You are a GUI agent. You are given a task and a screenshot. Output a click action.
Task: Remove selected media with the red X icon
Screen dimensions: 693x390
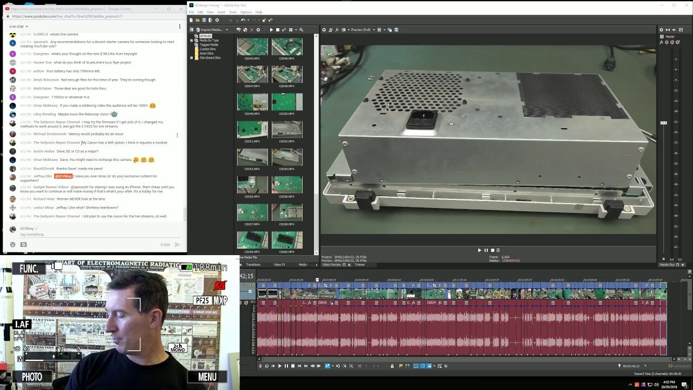tap(252, 29)
